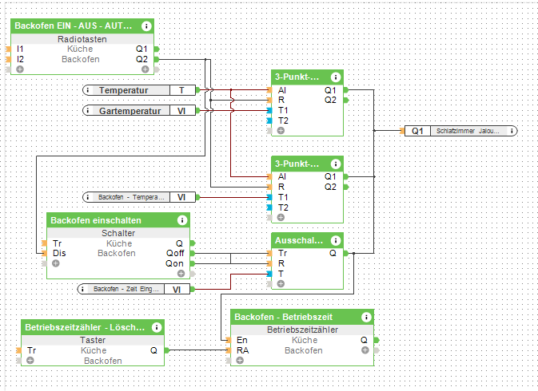Select the Backofen - Betriebszeit block header
Screen dimensions: 538x391
pos(302,317)
